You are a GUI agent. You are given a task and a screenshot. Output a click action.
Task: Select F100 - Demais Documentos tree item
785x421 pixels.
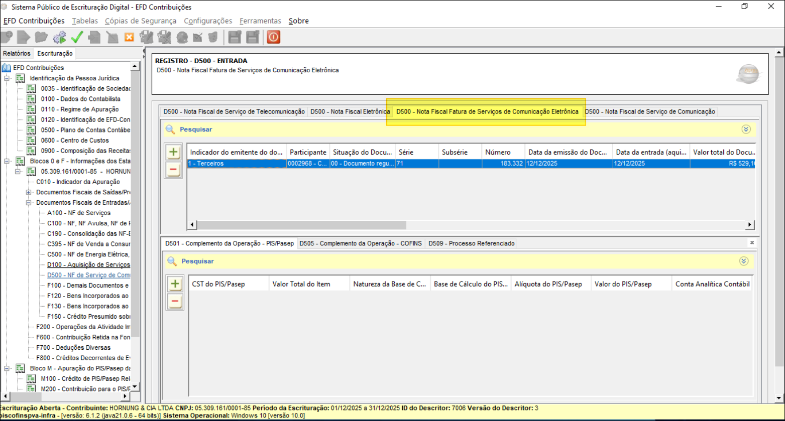(87, 286)
